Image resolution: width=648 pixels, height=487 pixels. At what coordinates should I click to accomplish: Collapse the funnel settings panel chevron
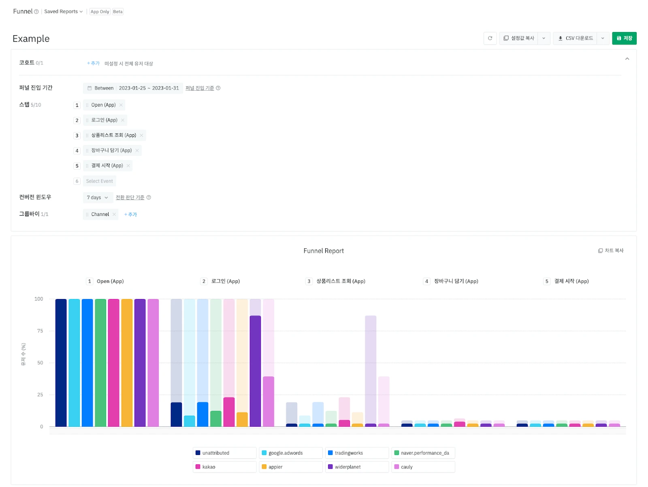click(627, 59)
